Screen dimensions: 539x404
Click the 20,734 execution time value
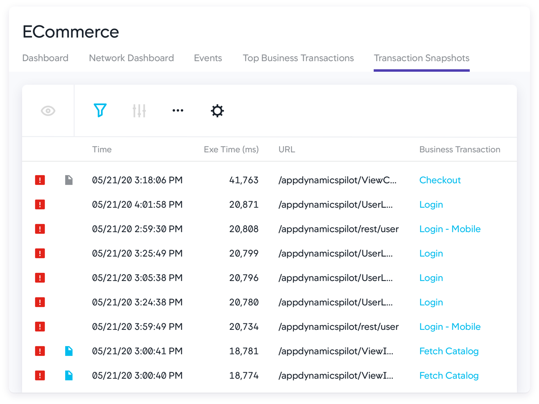(x=244, y=327)
